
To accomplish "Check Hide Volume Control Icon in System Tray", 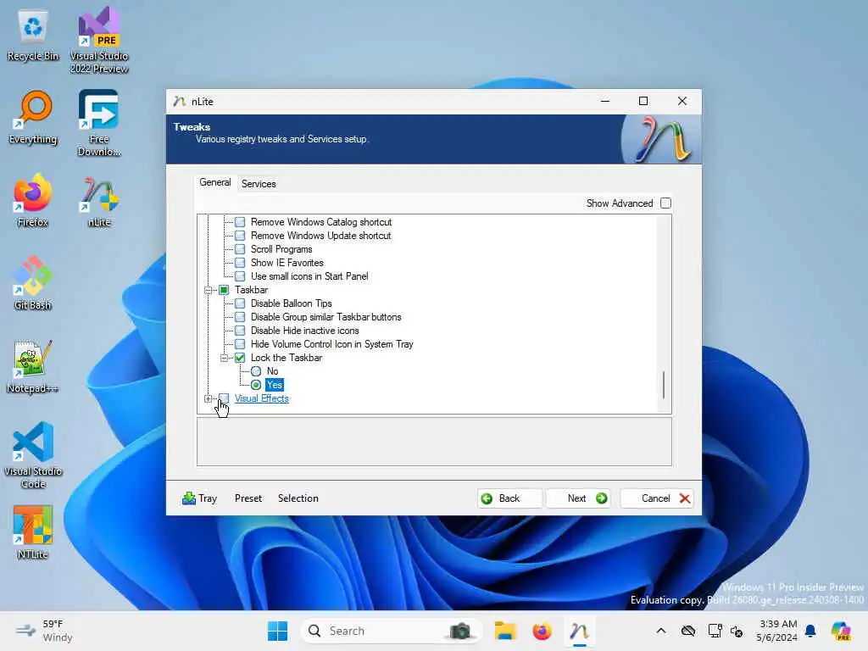I will pyautogui.click(x=240, y=344).
